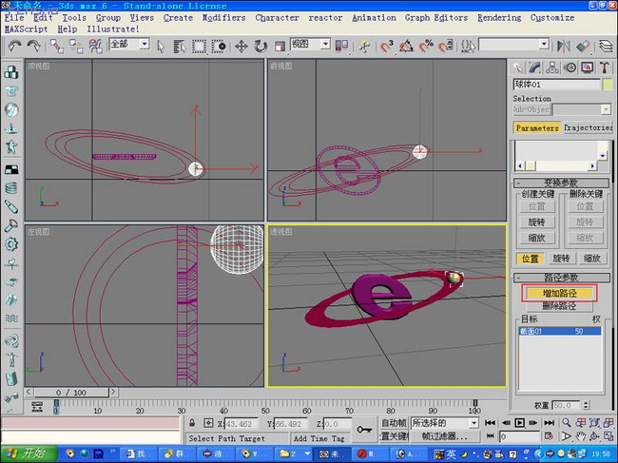Switch to the Create command panel tab

tap(518, 68)
